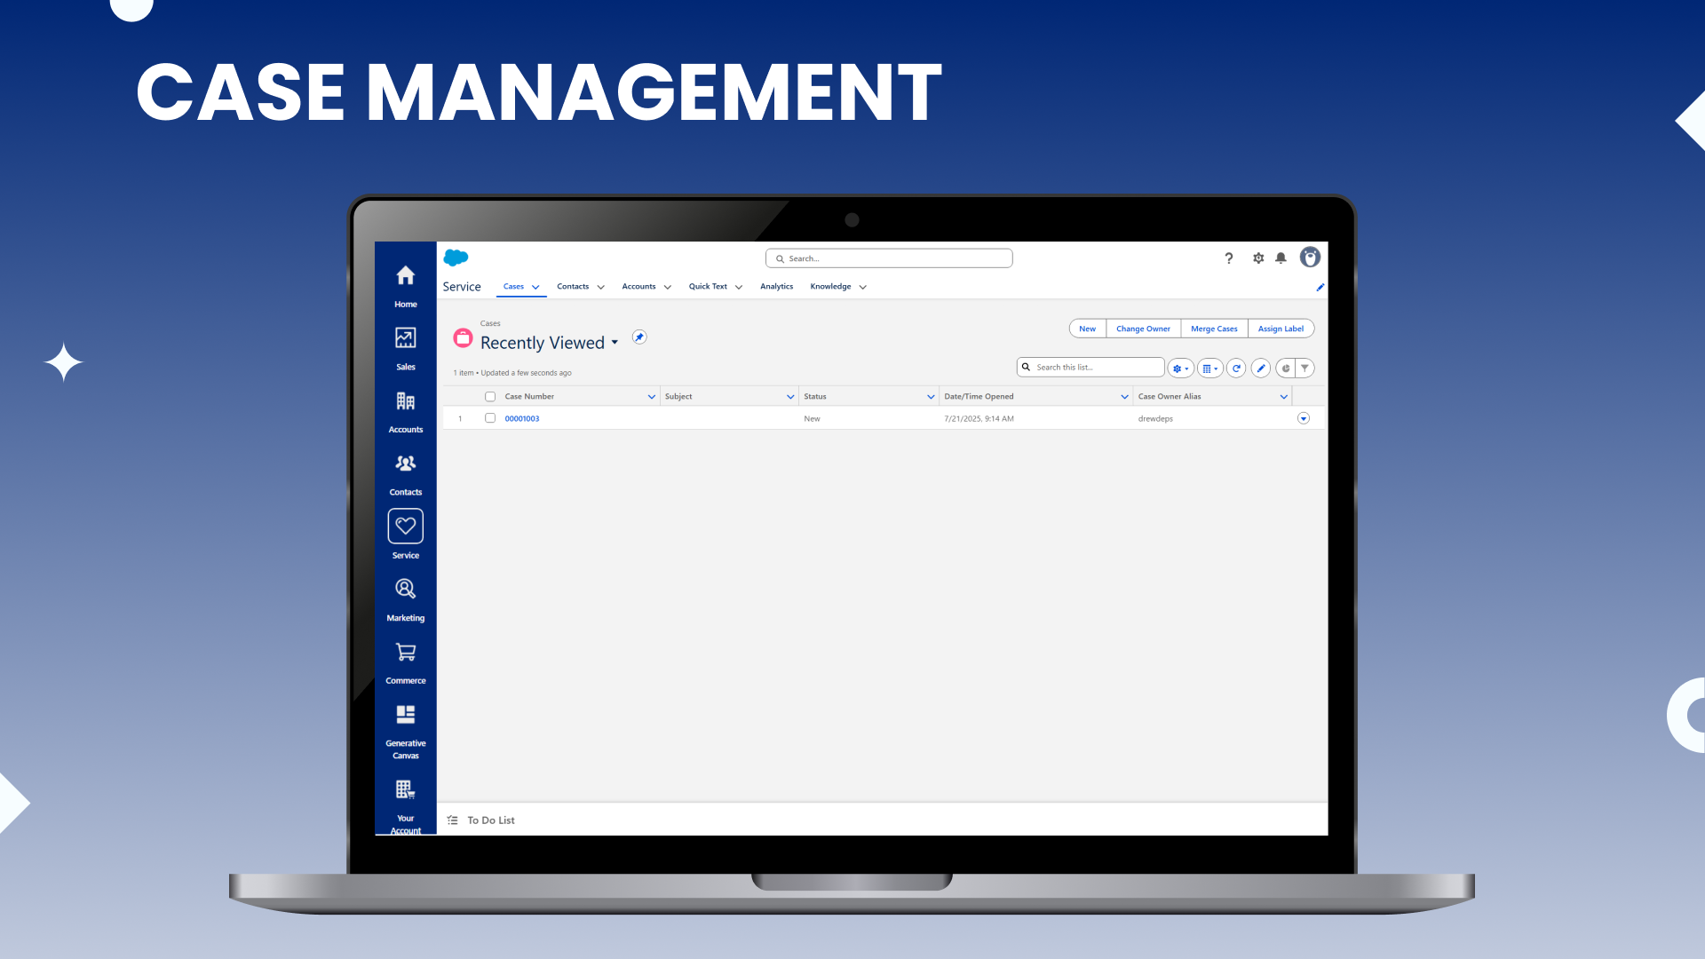The width and height of the screenshot is (1705, 959).
Task: Open case number 00001003 link
Action: tap(522, 419)
